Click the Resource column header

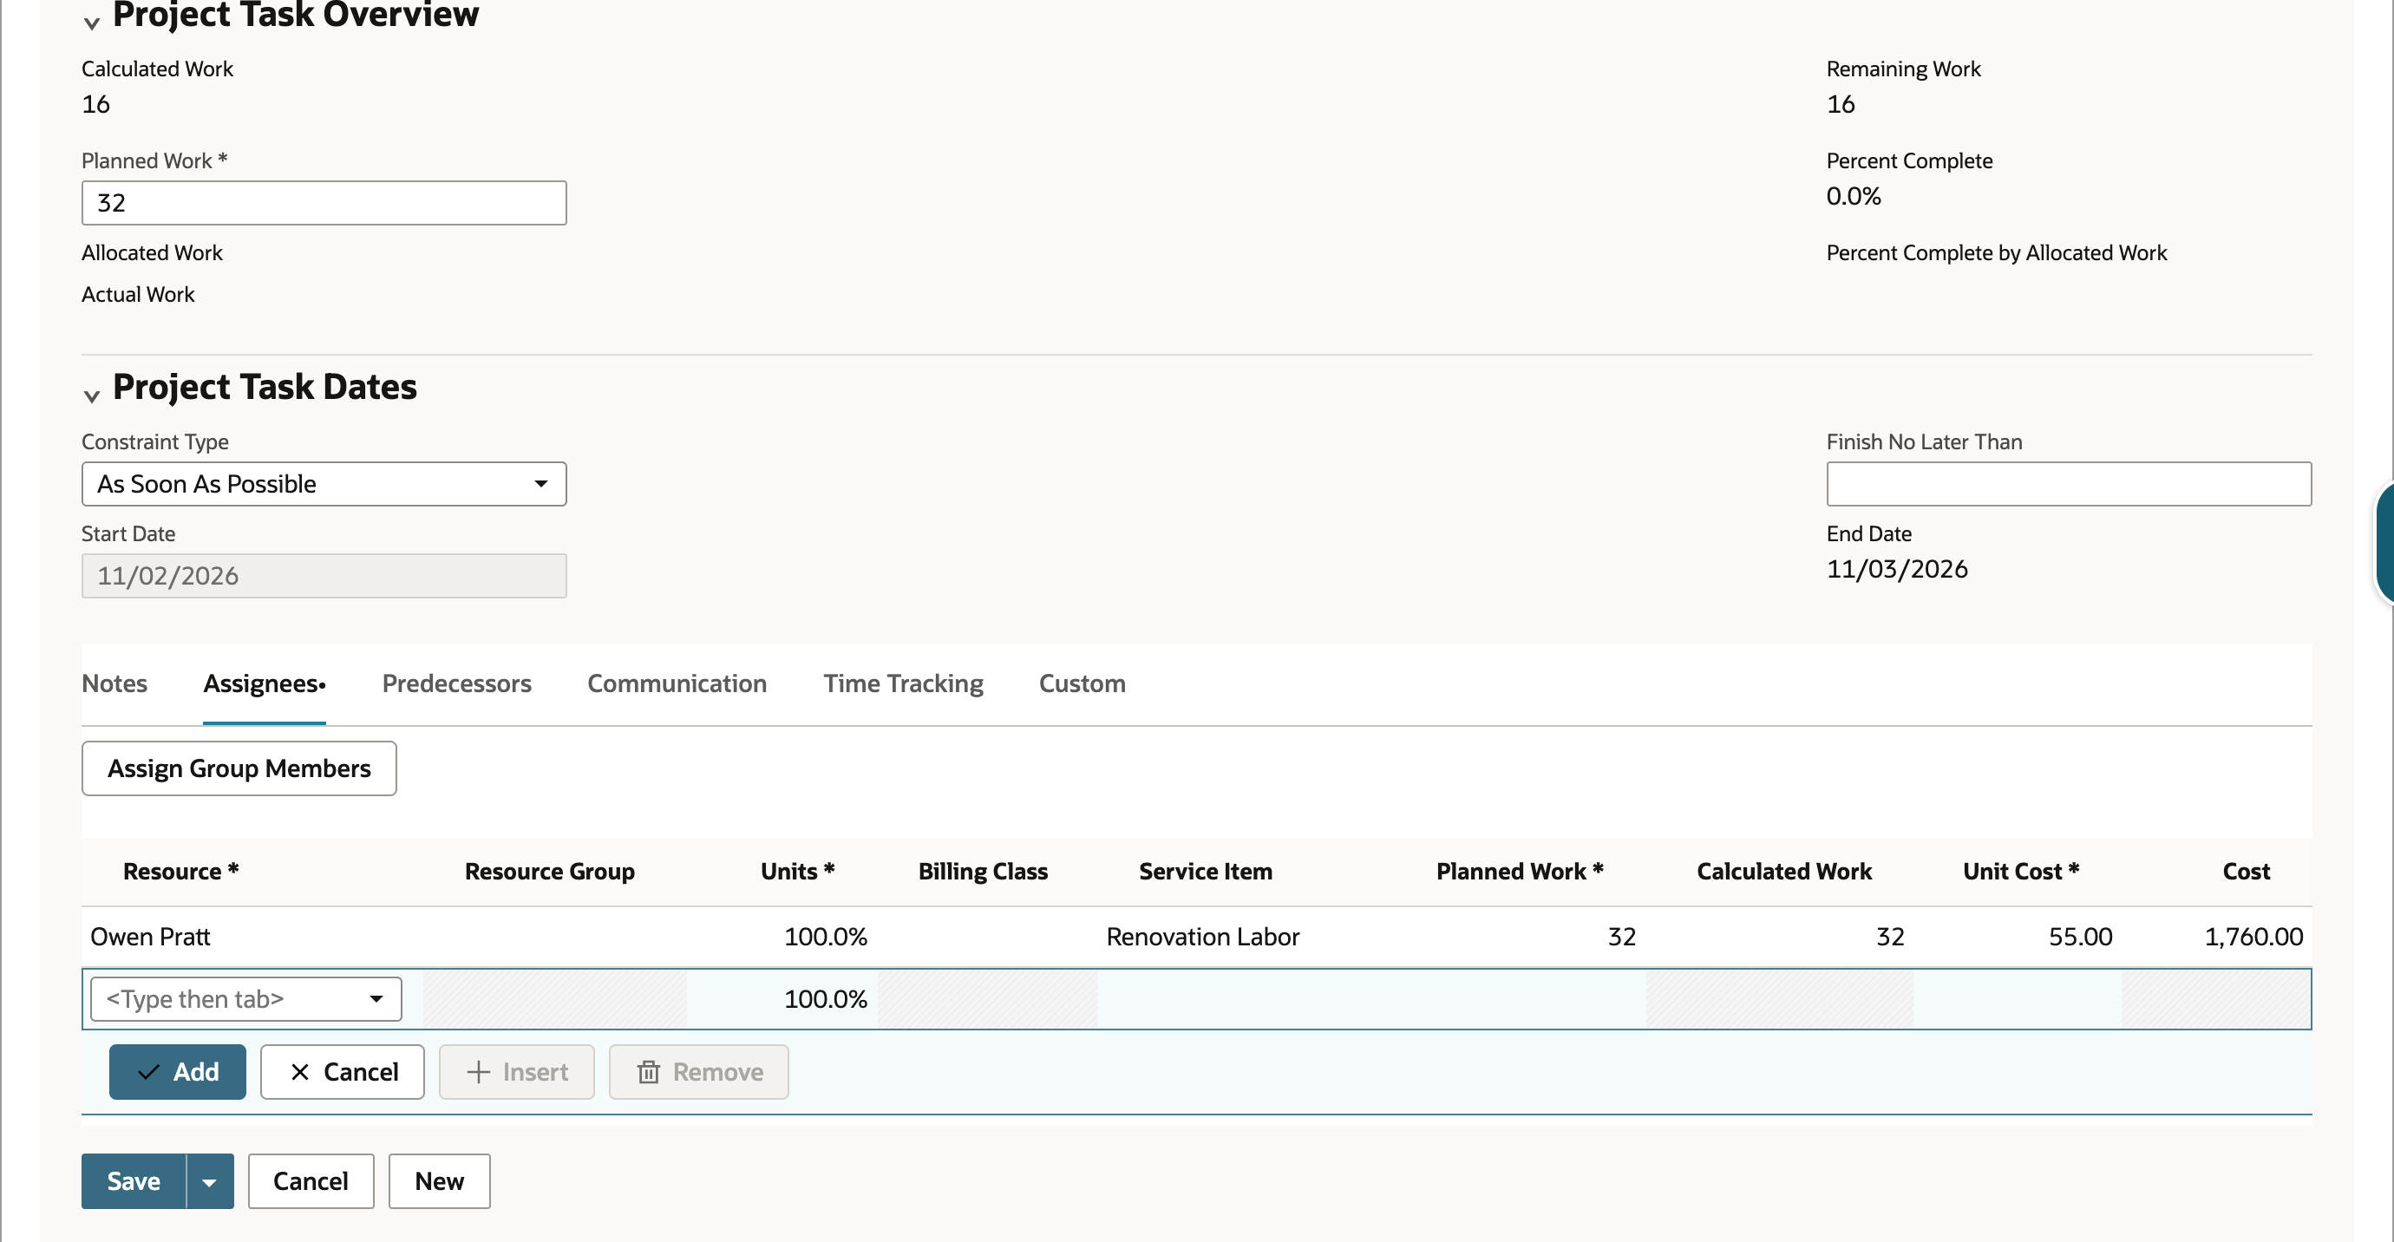coord(181,872)
